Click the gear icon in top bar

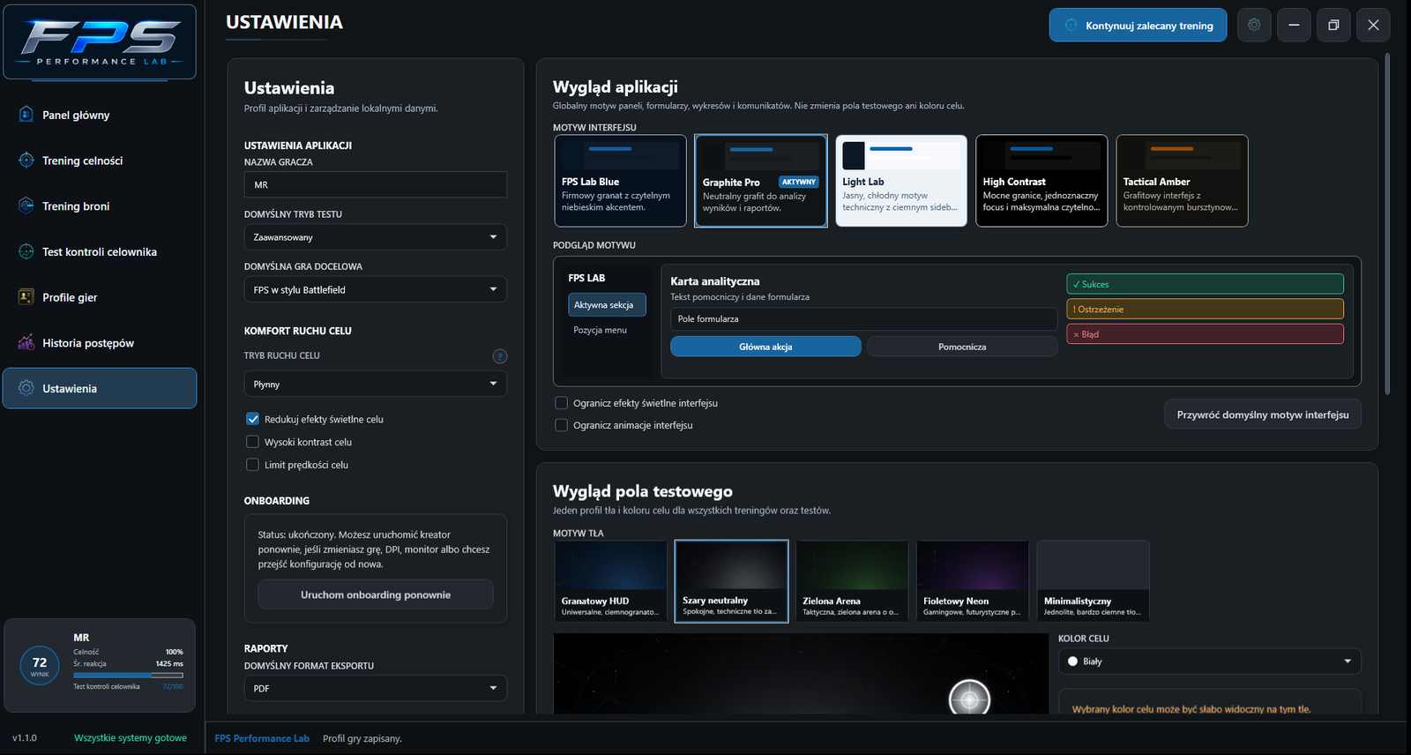pos(1254,25)
